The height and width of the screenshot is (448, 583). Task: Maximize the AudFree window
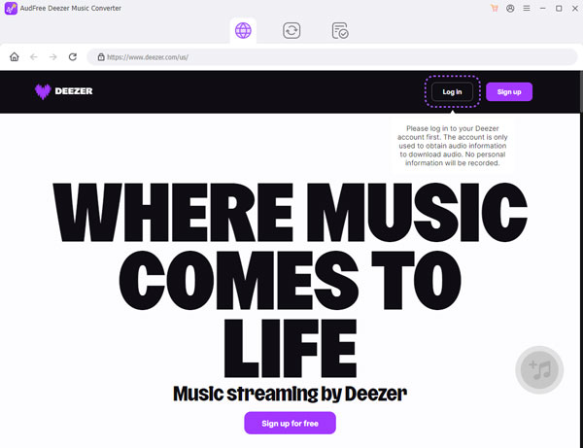pyautogui.click(x=559, y=8)
